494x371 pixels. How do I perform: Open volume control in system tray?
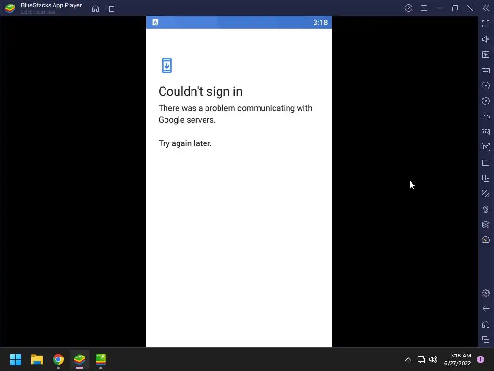tap(434, 359)
